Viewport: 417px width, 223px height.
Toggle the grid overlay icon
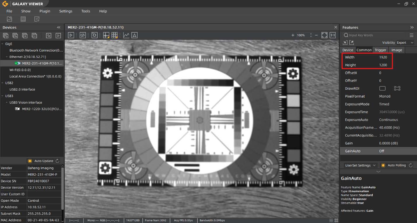tap(115, 35)
